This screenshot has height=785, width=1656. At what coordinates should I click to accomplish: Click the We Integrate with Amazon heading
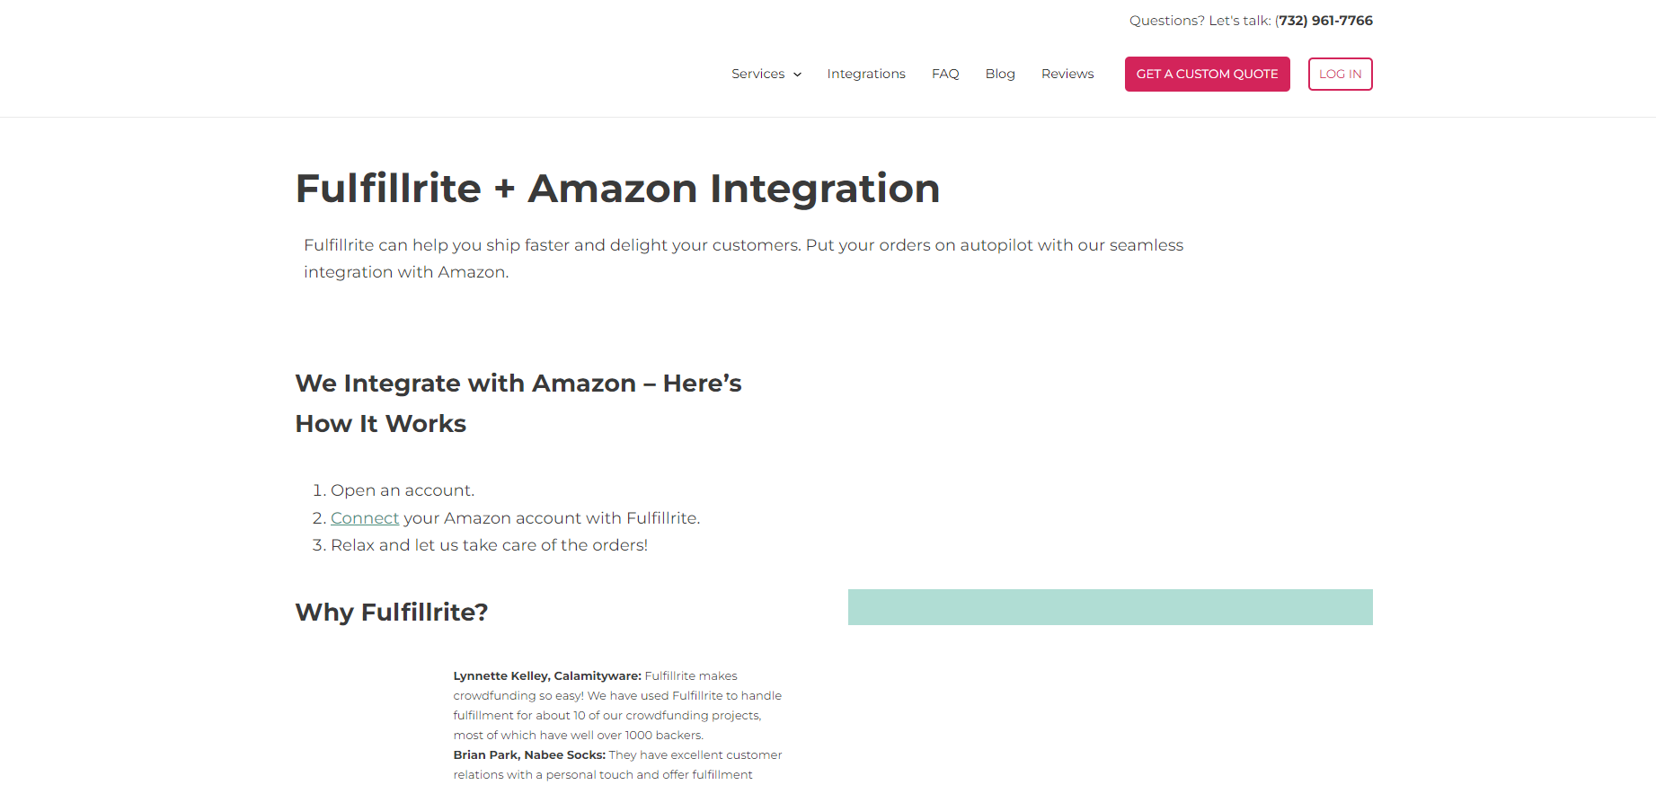[x=518, y=403]
